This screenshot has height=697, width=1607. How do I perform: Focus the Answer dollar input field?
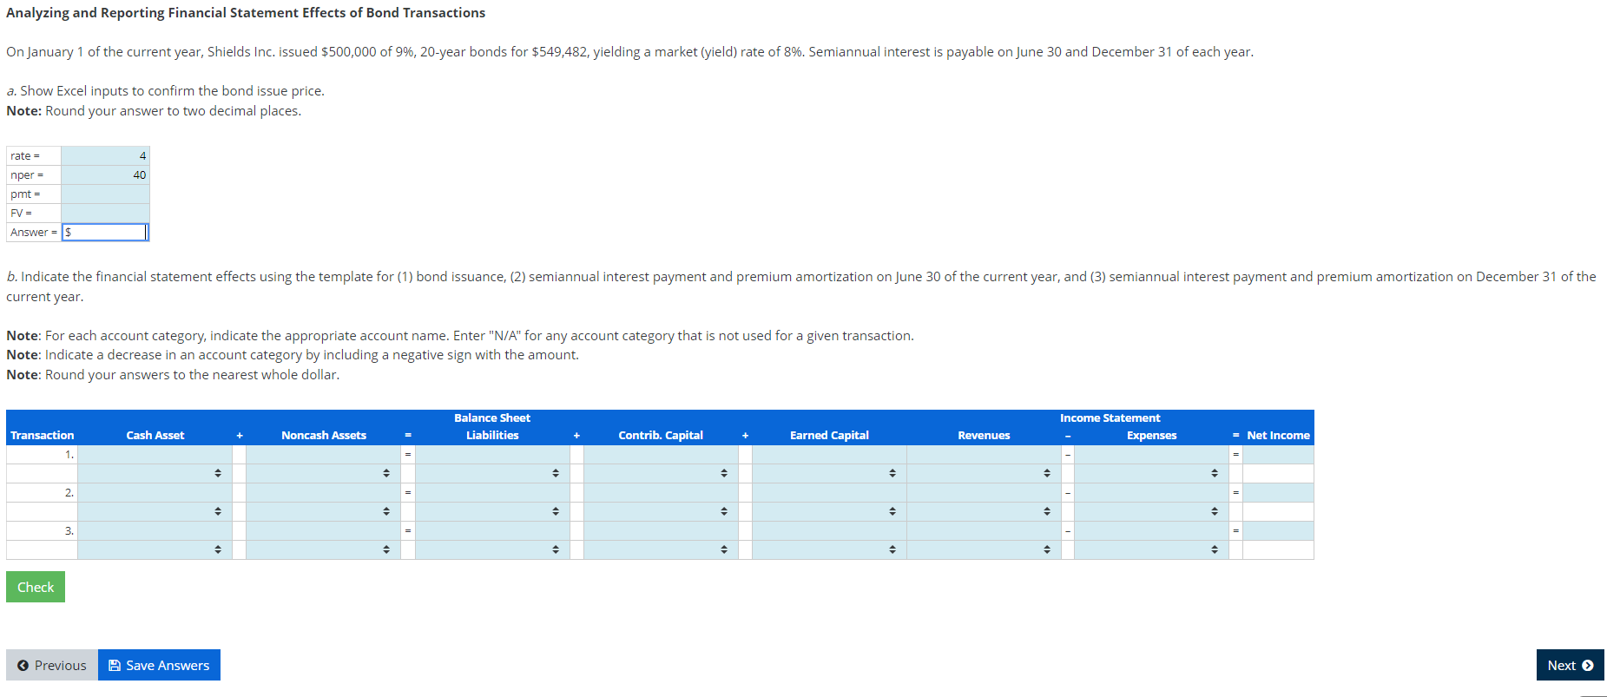(x=105, y=232)
